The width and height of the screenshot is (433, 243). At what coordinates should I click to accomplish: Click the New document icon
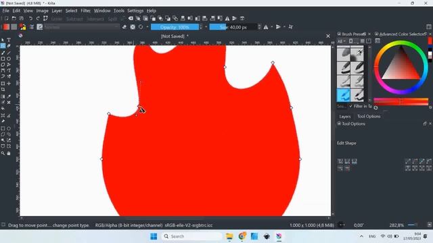click(6, 18)
